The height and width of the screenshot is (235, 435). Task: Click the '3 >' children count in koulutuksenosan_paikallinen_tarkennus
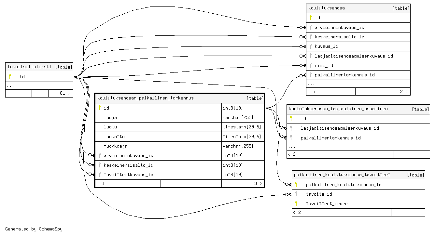[x=258, y=184]
